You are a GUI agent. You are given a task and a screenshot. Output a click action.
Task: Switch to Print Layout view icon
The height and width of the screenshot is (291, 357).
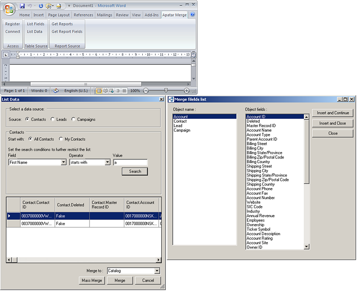tap(99, 91)
